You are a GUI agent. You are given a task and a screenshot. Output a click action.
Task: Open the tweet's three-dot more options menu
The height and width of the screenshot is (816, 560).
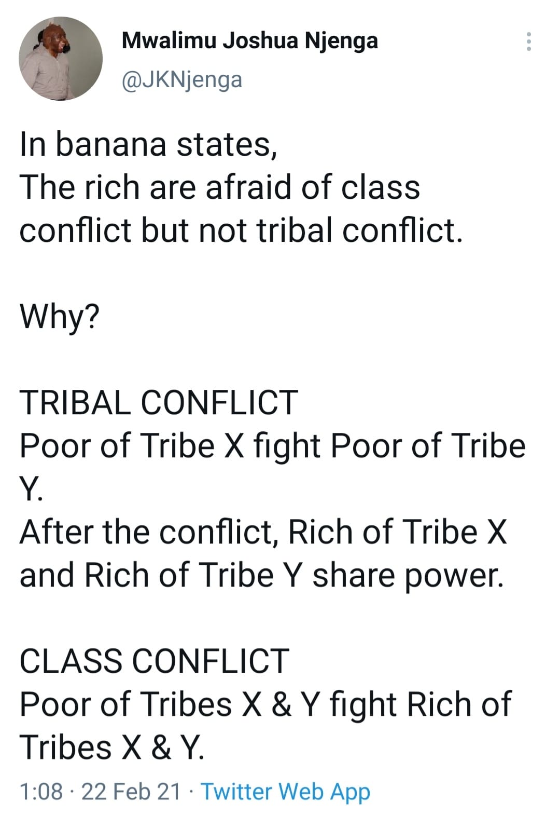click(x=528, y=42)
